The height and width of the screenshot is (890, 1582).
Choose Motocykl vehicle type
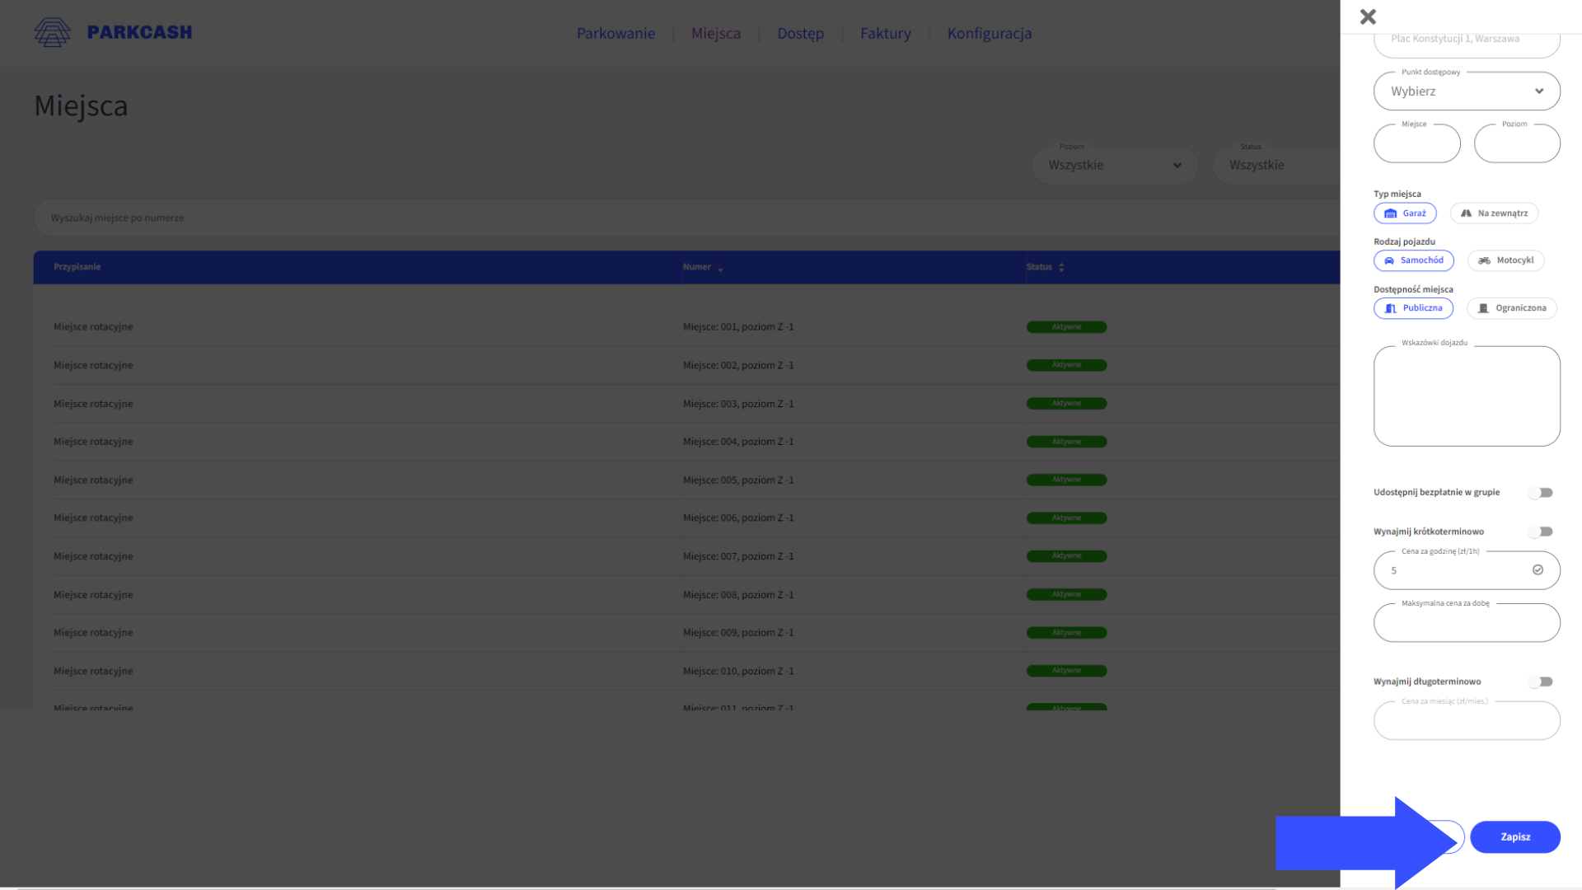point(1505,260)
